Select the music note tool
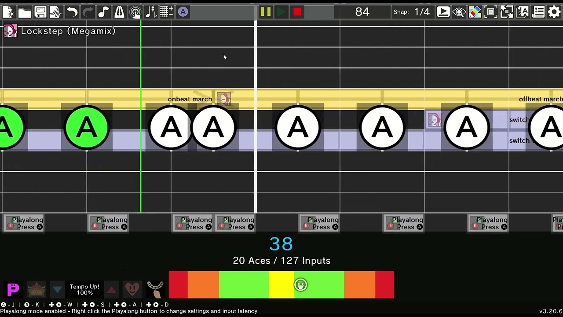563x317 pixels. 103,12
